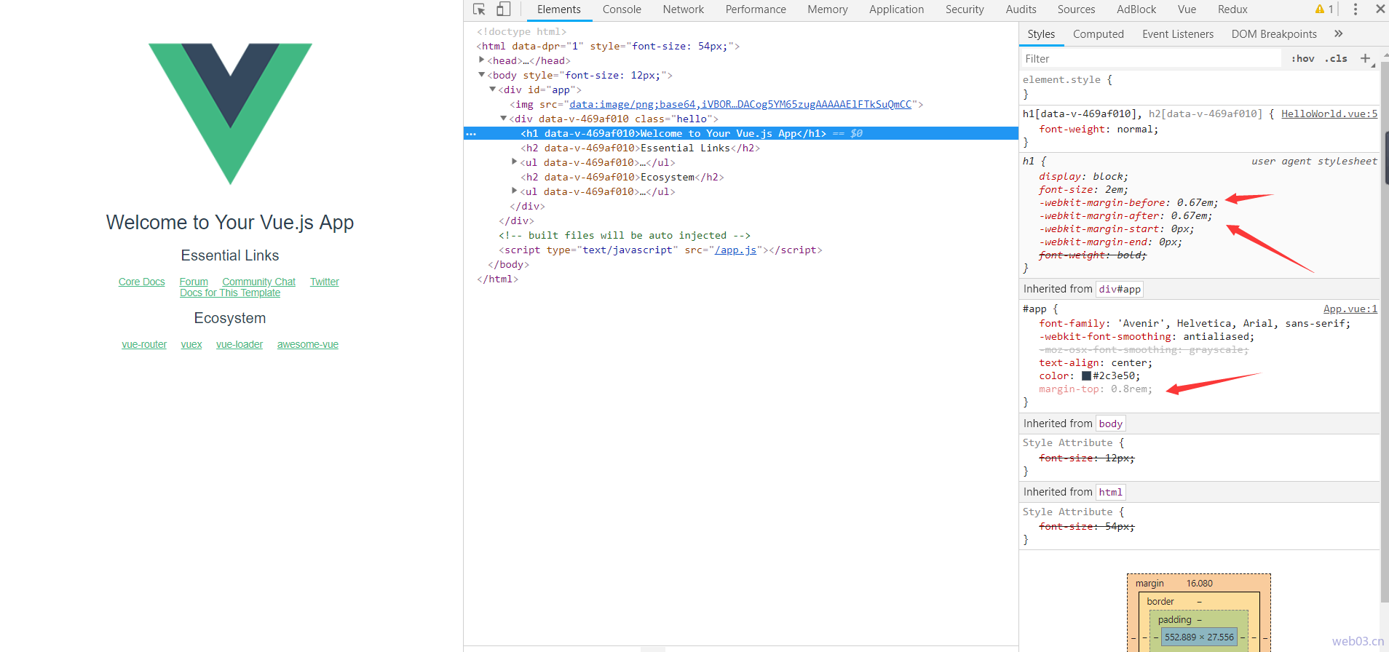Click the /app.js script source link

pyautogui.click(x=735, y=250)
